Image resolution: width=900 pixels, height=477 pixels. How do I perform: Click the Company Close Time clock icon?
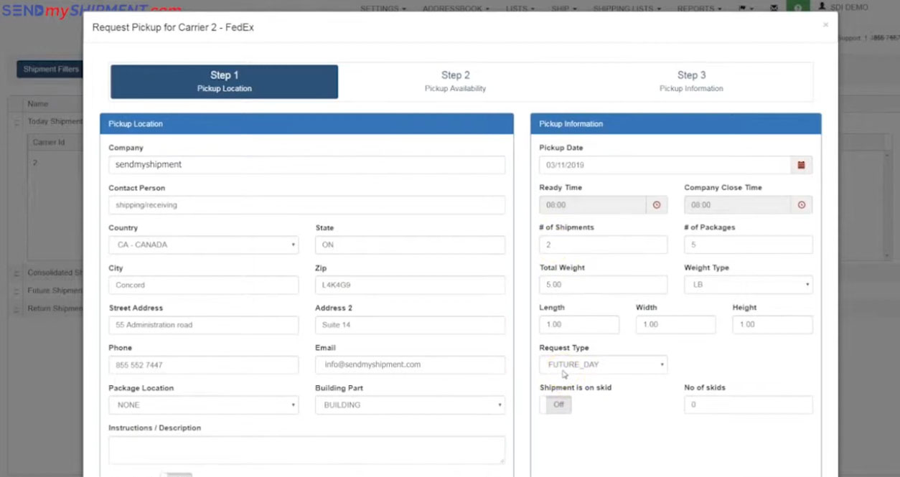coord(801,205)
